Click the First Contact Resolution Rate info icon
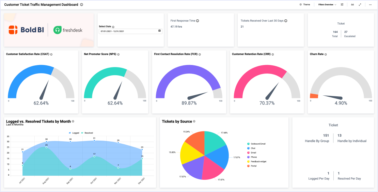The height and width of the screenshot is (192, 378). (200, 54)
